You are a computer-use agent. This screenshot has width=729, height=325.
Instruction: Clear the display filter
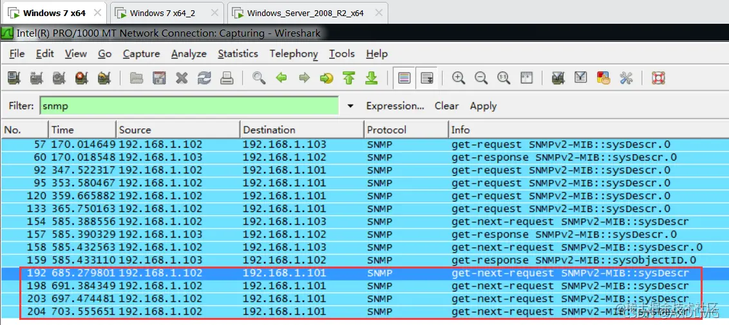(x=447, y=106)
